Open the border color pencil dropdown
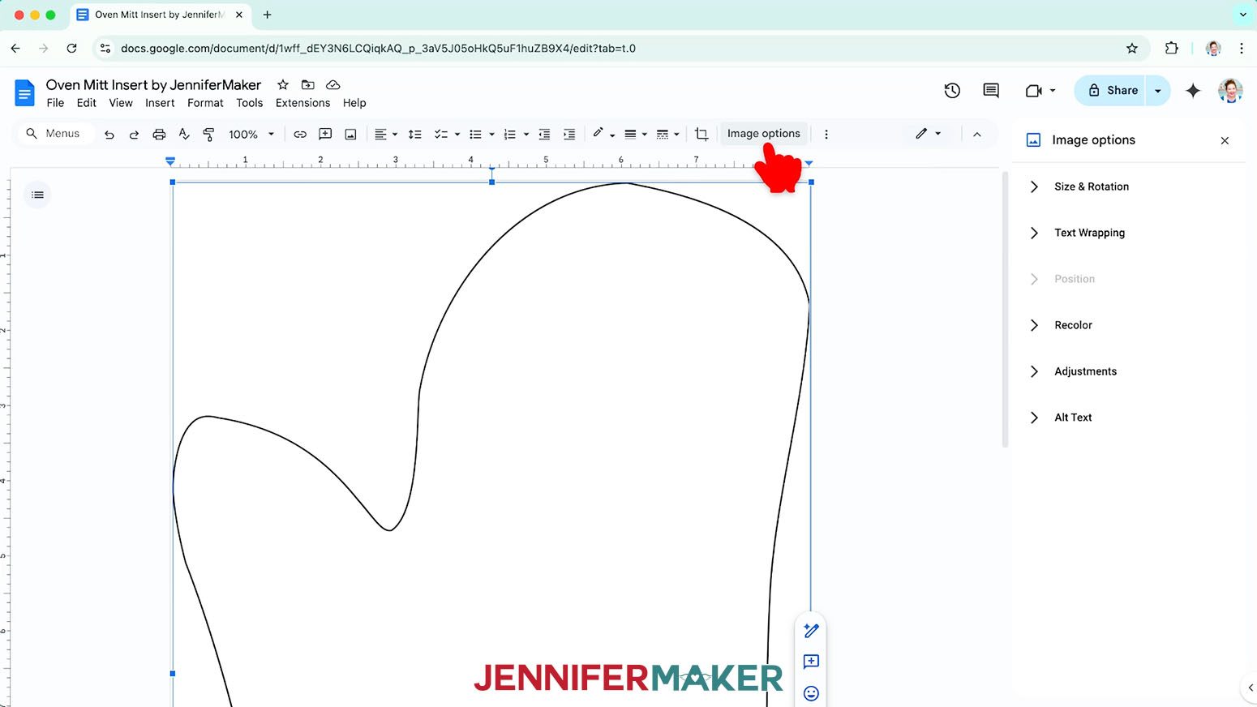 click(604, 135)
